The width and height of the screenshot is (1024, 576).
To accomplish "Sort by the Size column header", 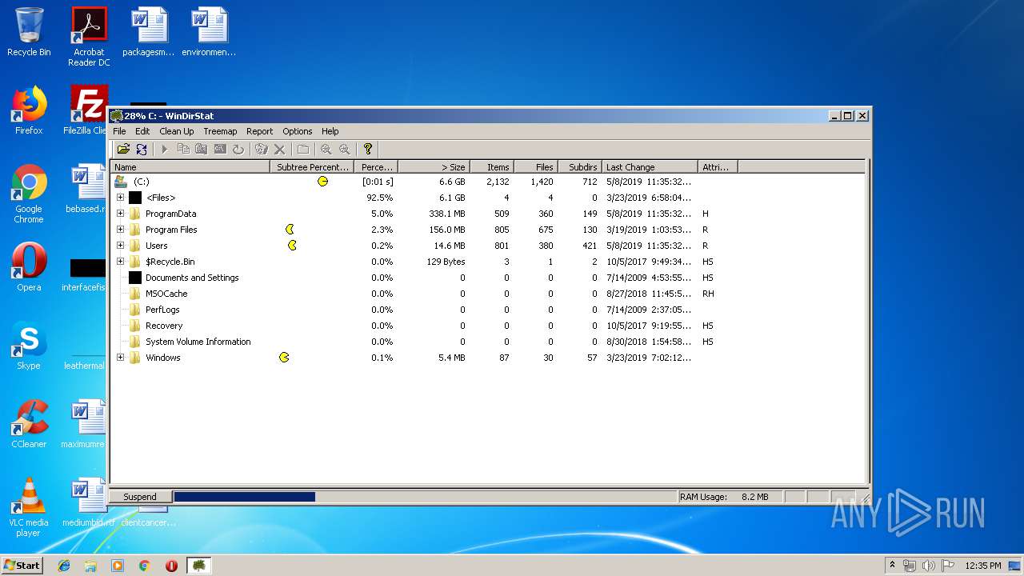I will [x=433, y=167].
